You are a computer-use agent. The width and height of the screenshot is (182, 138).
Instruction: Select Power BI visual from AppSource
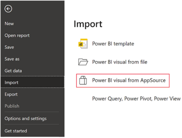(129, 80)
